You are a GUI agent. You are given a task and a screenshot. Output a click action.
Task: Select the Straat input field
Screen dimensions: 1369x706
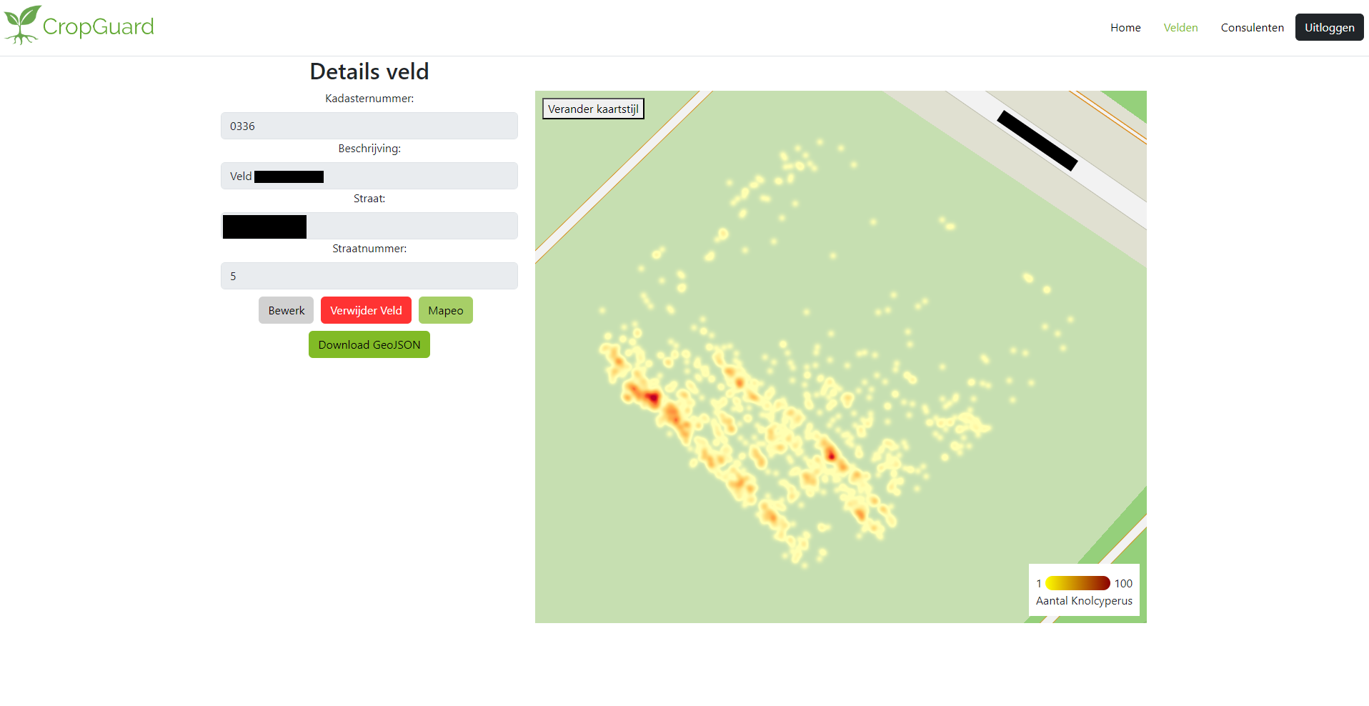click(x=411, y=227)
